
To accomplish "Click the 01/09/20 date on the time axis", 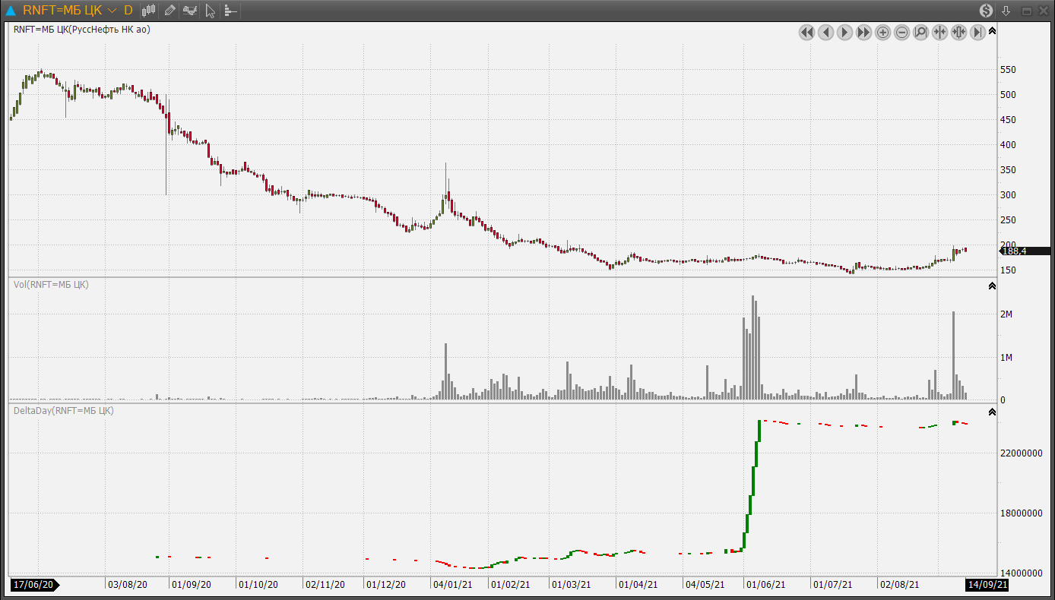I will pyautogui.click(x=191, y=585).
